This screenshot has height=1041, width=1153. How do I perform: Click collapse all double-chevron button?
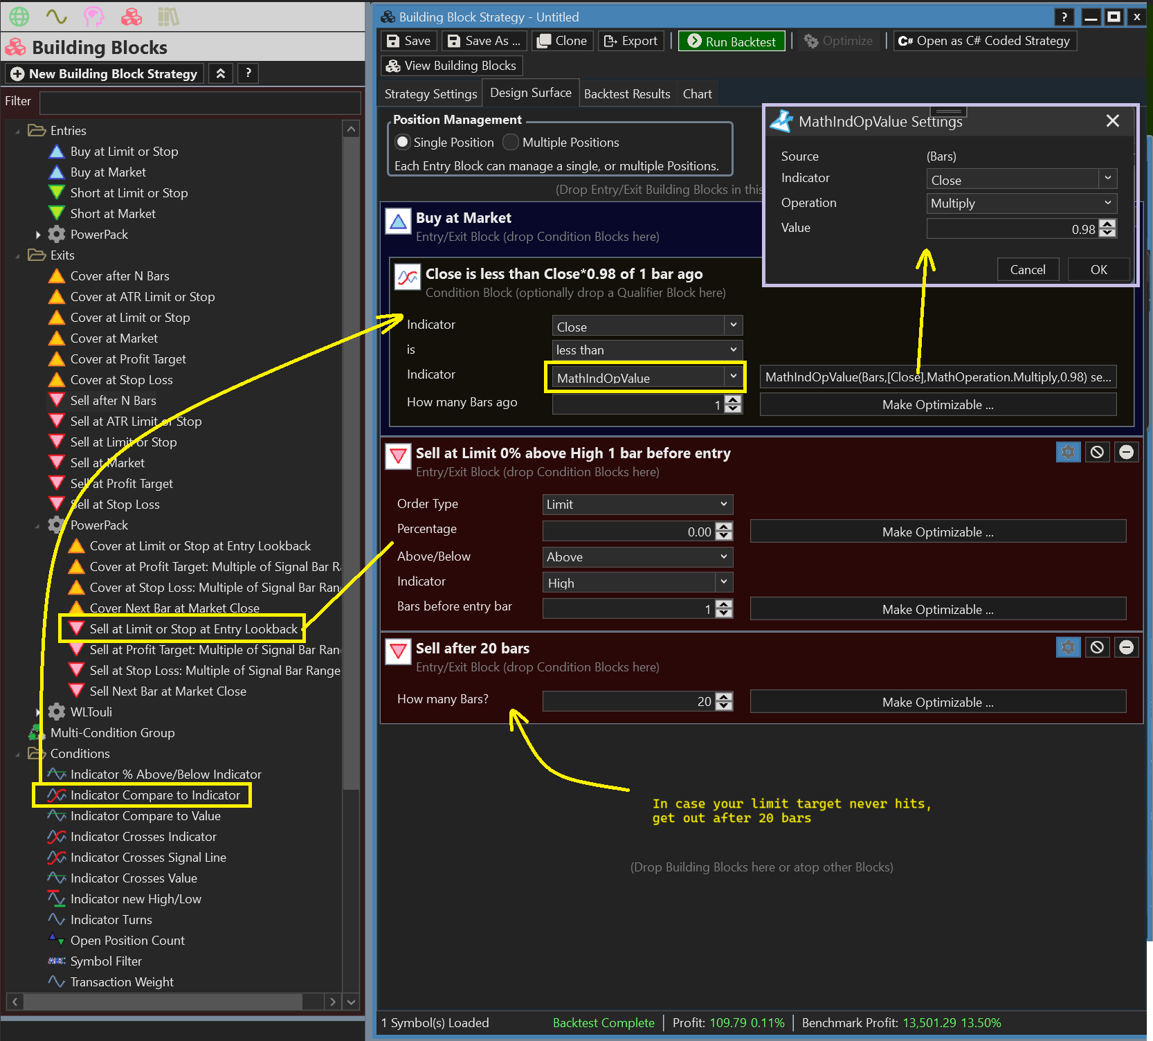pos(221,73)
